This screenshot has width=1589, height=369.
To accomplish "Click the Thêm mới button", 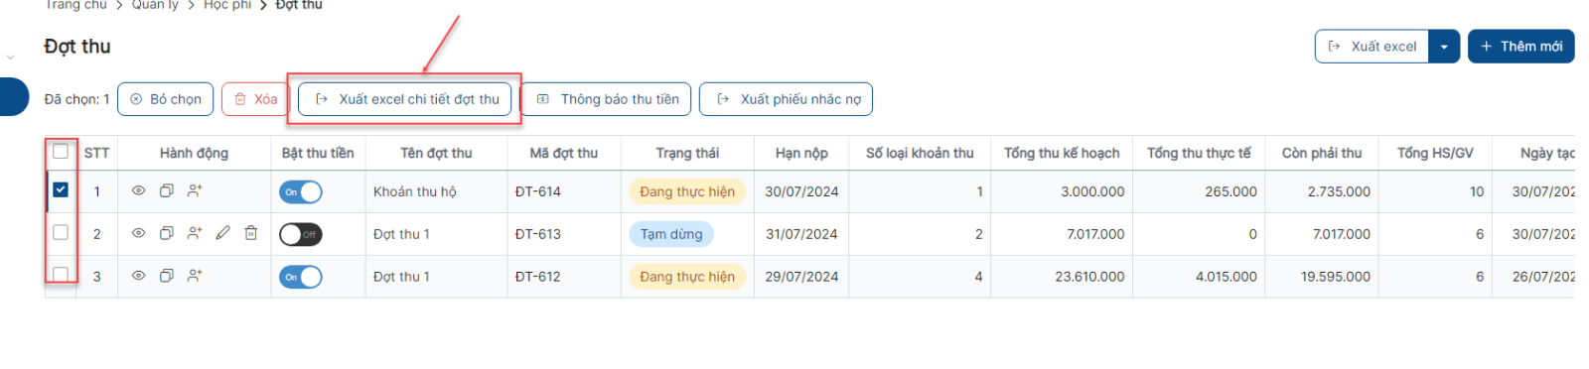I will click(x=1521, y=47).
